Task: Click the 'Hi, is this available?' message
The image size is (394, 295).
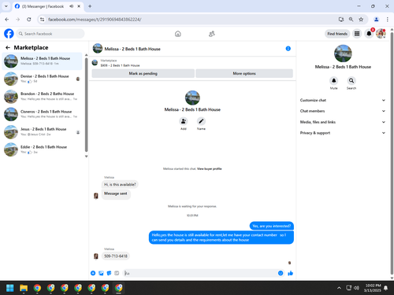Action: [x=120, y=185]
